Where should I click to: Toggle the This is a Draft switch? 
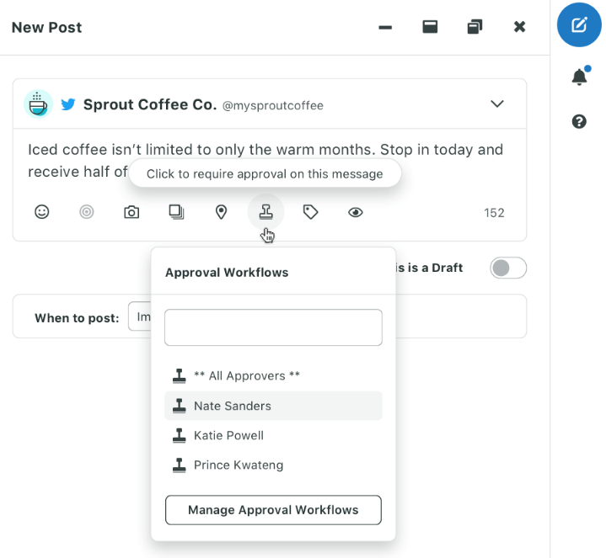[508, 268]
